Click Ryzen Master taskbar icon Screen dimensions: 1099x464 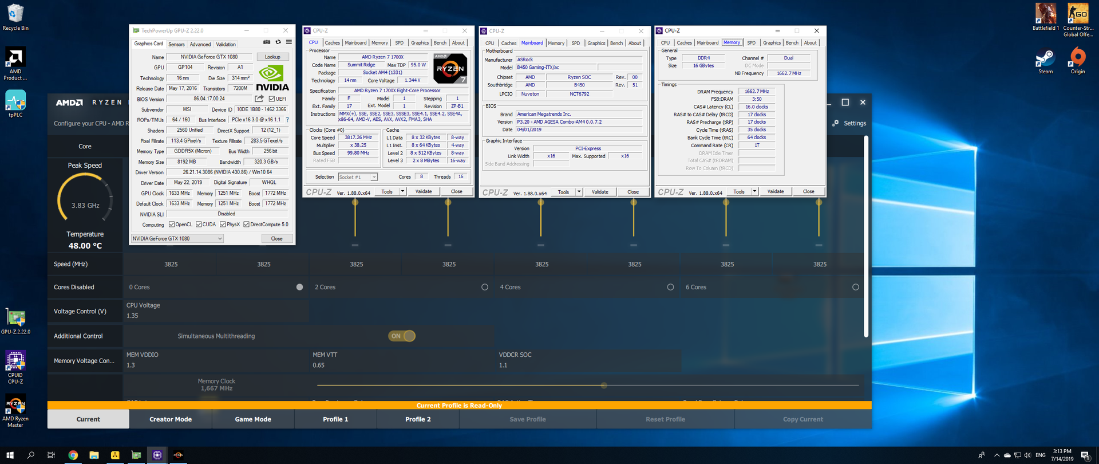(179, 455)
